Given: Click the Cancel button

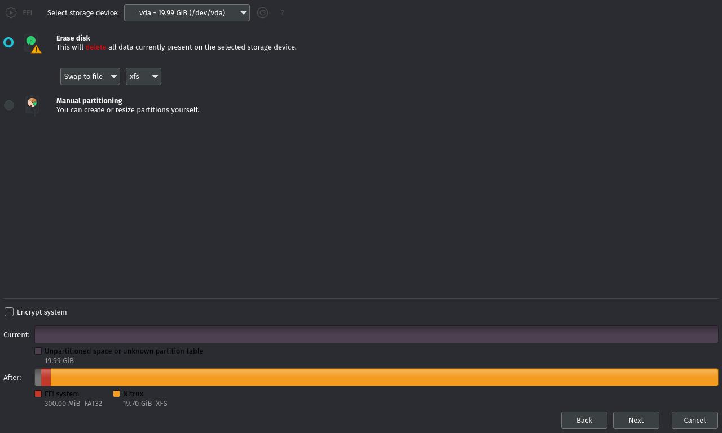Looking at the screenshot, I should point(694,420).
